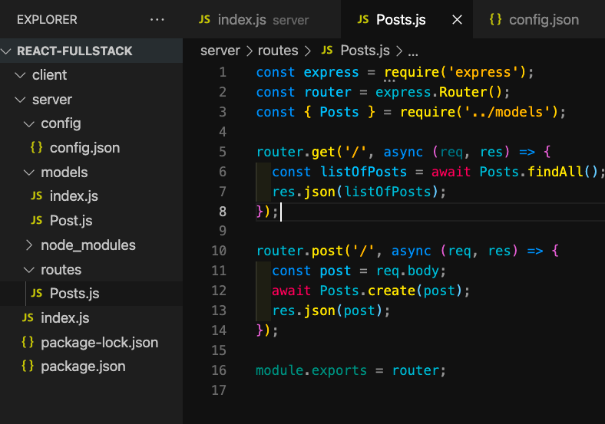Click braces icon on config.json tab
605x424 pixels.
click(x=495, y=19)
